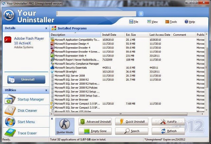Close the Details panel
The width and height of the screenshot is (211, 144).
[46, 28]
